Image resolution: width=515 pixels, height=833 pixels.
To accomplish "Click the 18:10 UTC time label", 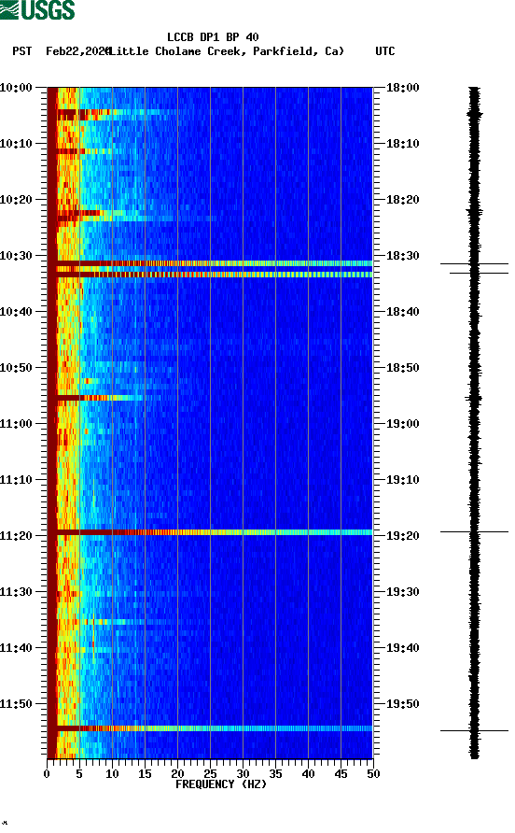I will (403, 144).
